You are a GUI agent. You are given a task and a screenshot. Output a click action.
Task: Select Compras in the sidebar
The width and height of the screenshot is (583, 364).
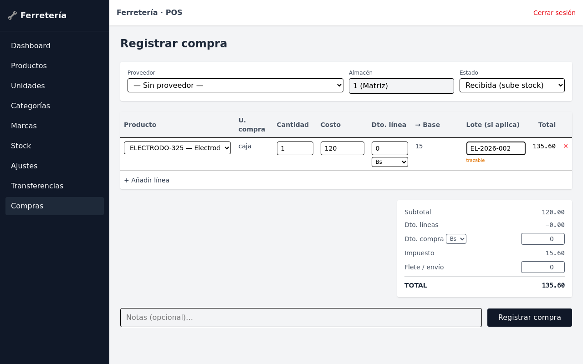(55, 206)
